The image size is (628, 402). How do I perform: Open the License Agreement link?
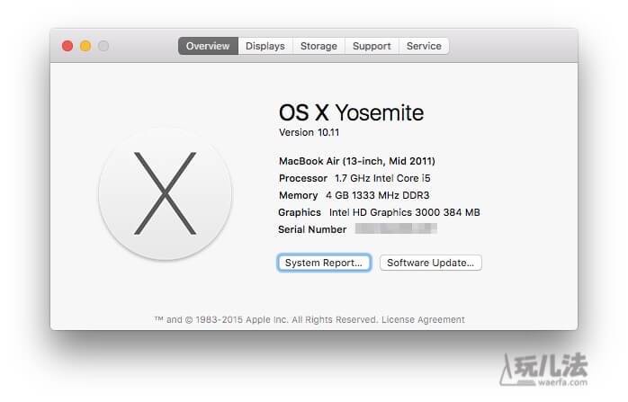click(x=423, y=319)
